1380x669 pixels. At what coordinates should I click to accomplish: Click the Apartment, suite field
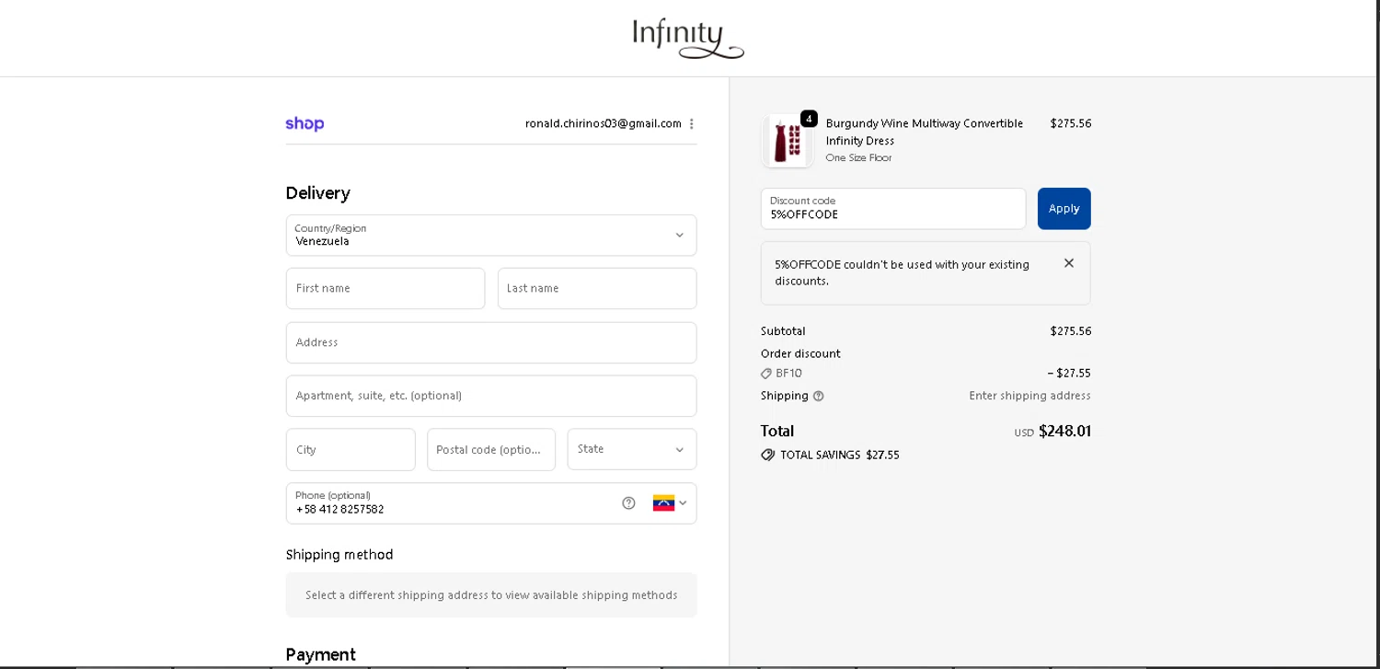point(491,396)
